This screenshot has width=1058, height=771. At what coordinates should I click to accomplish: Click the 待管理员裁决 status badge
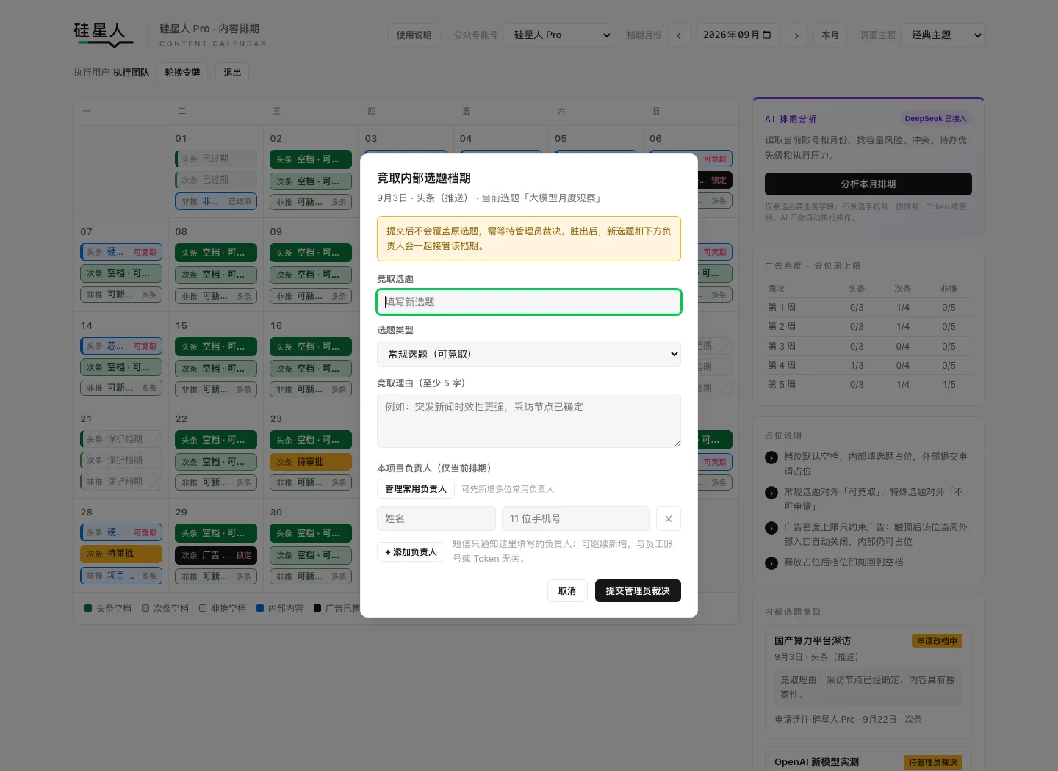point(933,762)
